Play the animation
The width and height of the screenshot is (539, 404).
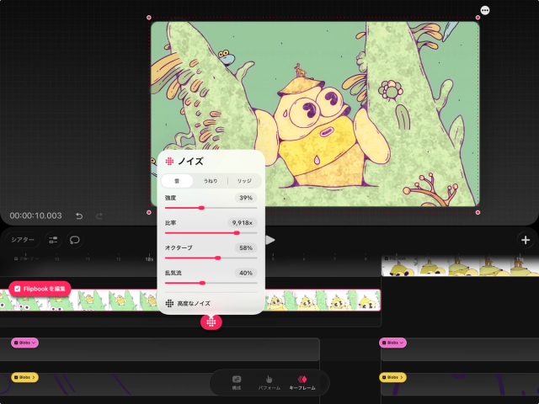270,240
